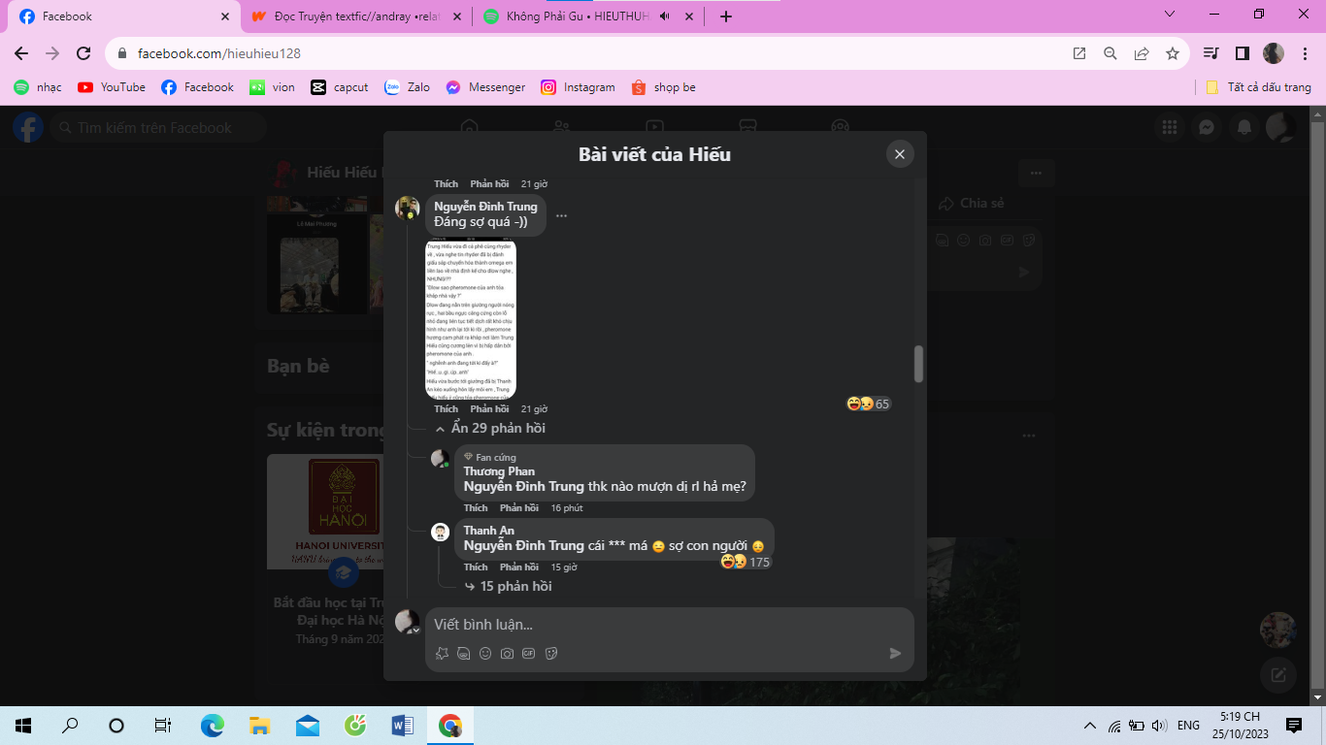Bookmark this page with the star icon

point(1173,53)
